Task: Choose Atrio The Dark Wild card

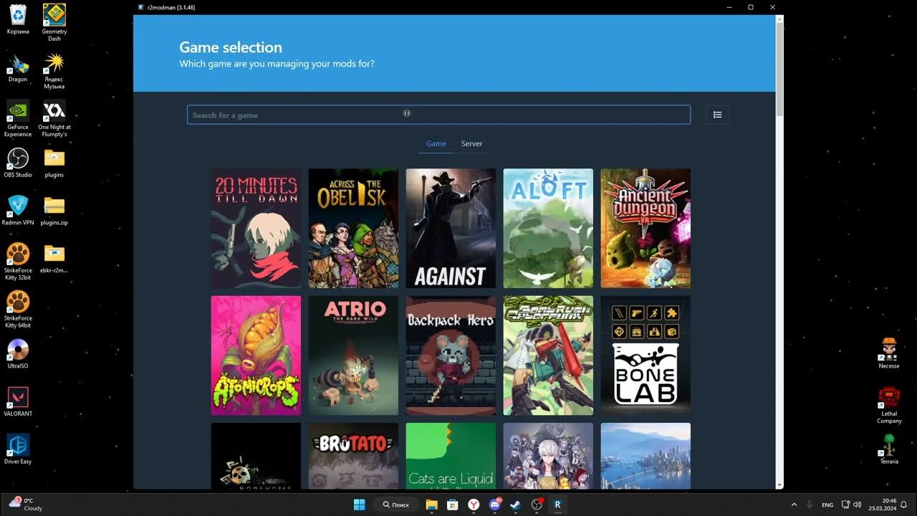Action: coord(353,355)
